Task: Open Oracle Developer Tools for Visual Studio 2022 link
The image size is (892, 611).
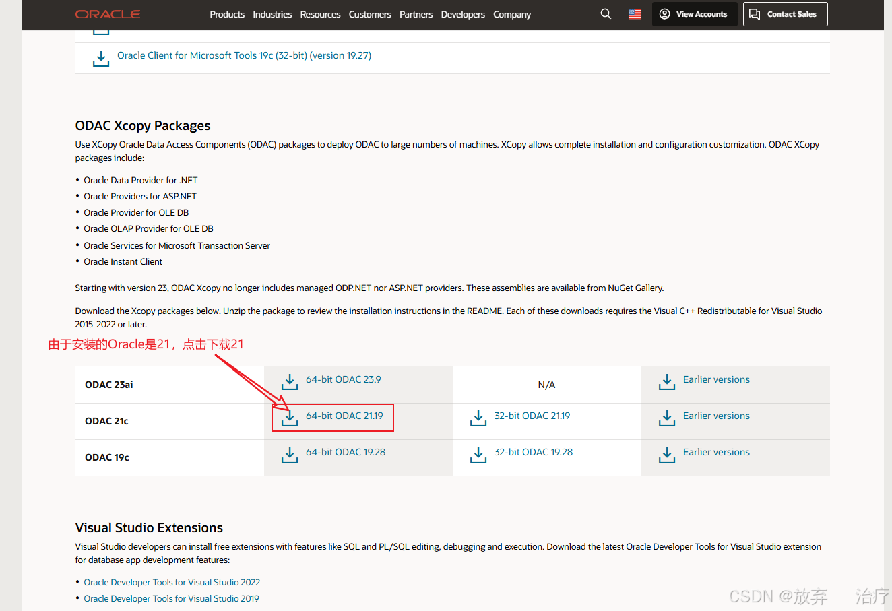Action: click(172, 582)
